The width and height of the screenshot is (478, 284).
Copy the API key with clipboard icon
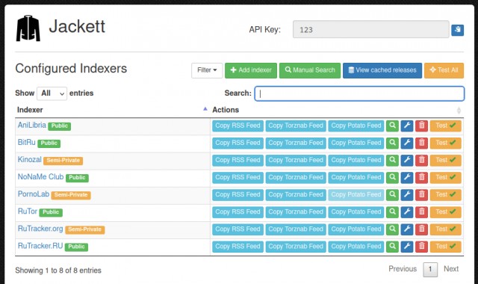pos(457,30)
